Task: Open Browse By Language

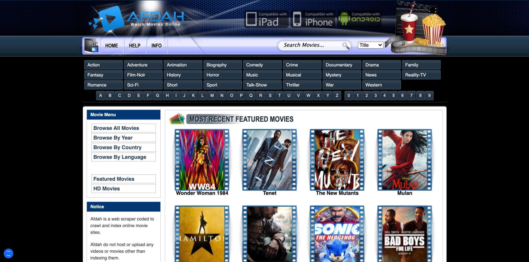Action: point(123,157)
